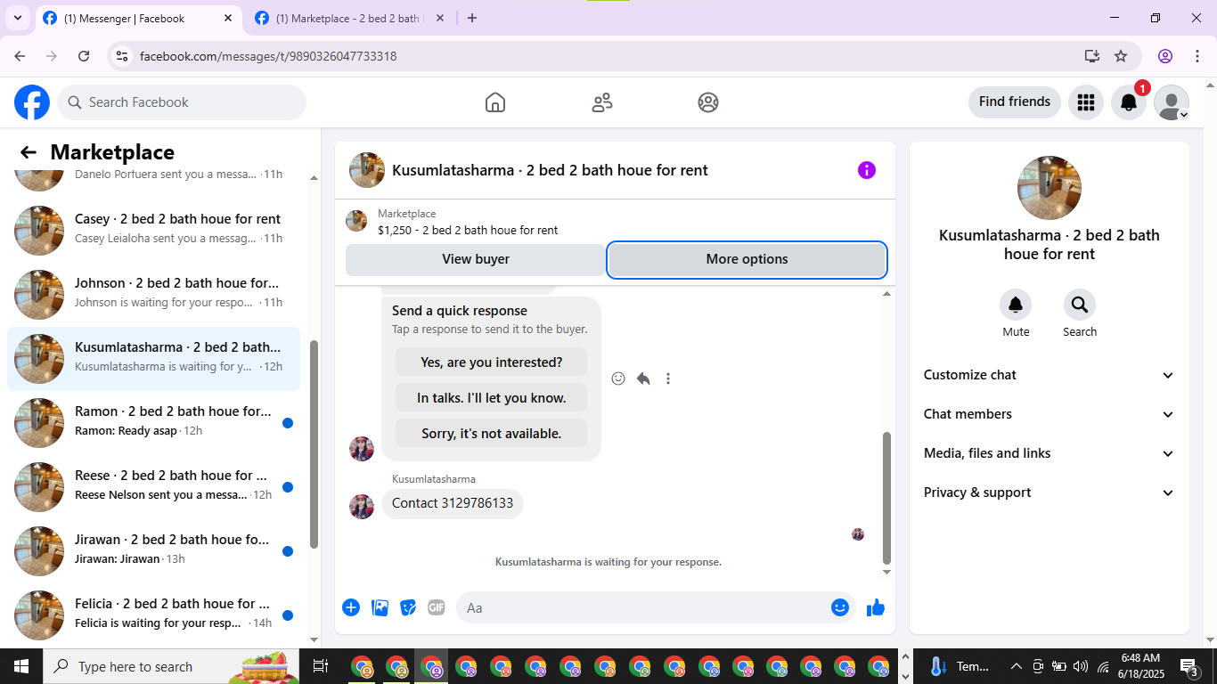The height and width of the screenshot is (684, 1217).
Task: Select the Kusumlatasharma chat in list
Action: tap(153, 359)
